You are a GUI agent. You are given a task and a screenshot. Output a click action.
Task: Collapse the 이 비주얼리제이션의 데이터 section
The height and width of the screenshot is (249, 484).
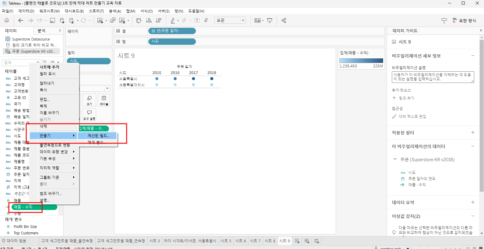tap(473, 146)
